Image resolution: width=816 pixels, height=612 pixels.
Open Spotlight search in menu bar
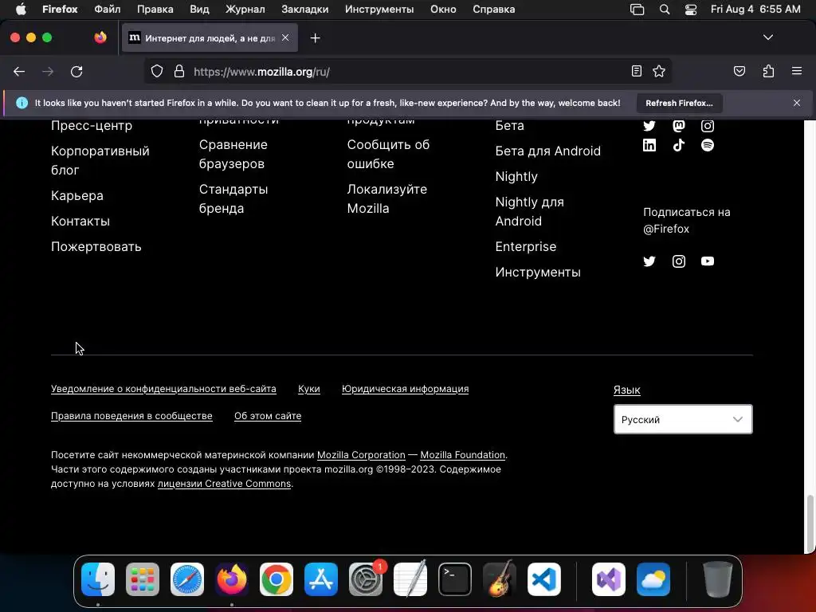665,10
